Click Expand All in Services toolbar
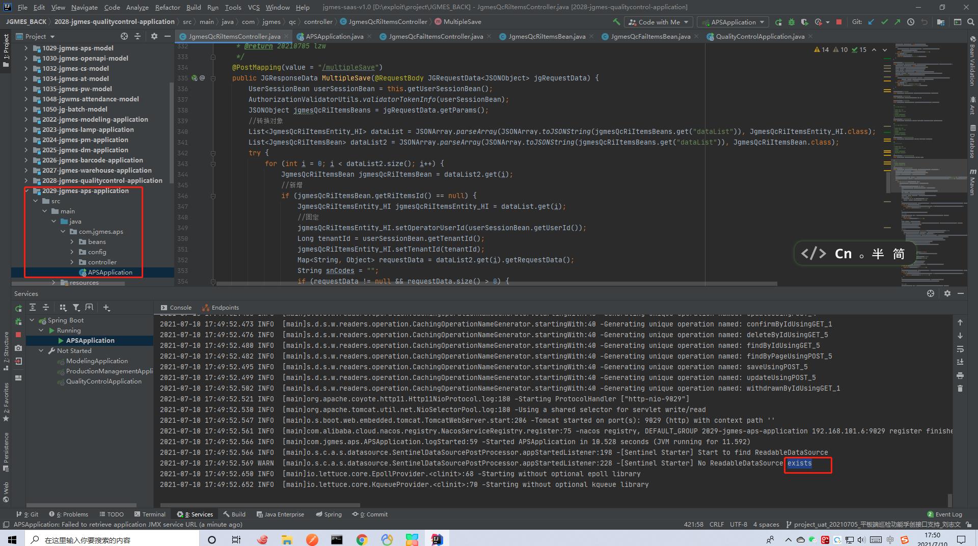978x546 pixels. [x=33, y=307]
